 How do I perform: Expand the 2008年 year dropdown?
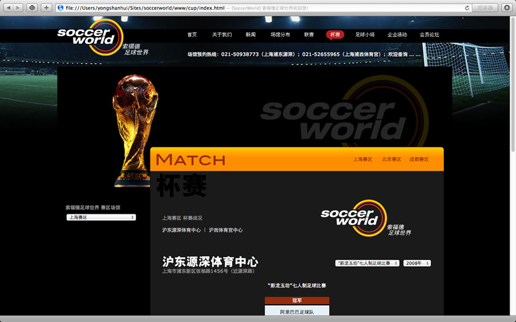point(417,263)
